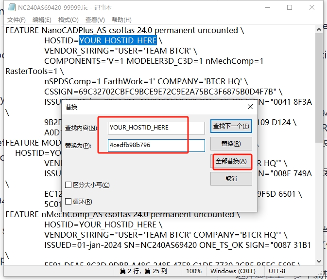
Task: Click 'nSPDSComp=1 EarthWork=1' line
Action: tap(146, 81)
